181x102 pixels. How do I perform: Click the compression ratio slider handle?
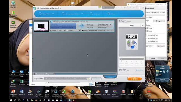click(55, 74)
